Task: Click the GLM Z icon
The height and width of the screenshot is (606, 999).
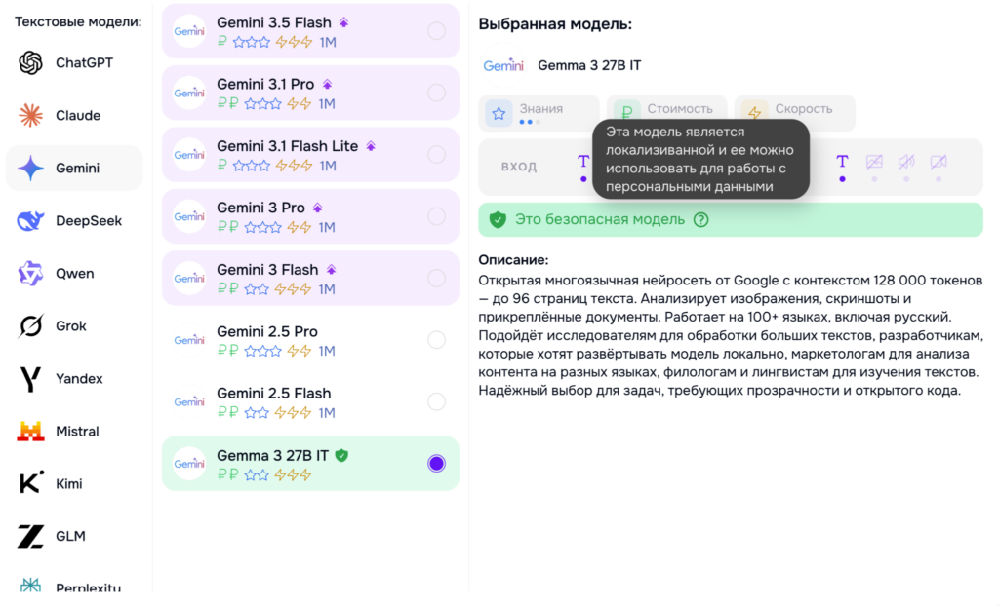Action: click(x=30, y=536)
